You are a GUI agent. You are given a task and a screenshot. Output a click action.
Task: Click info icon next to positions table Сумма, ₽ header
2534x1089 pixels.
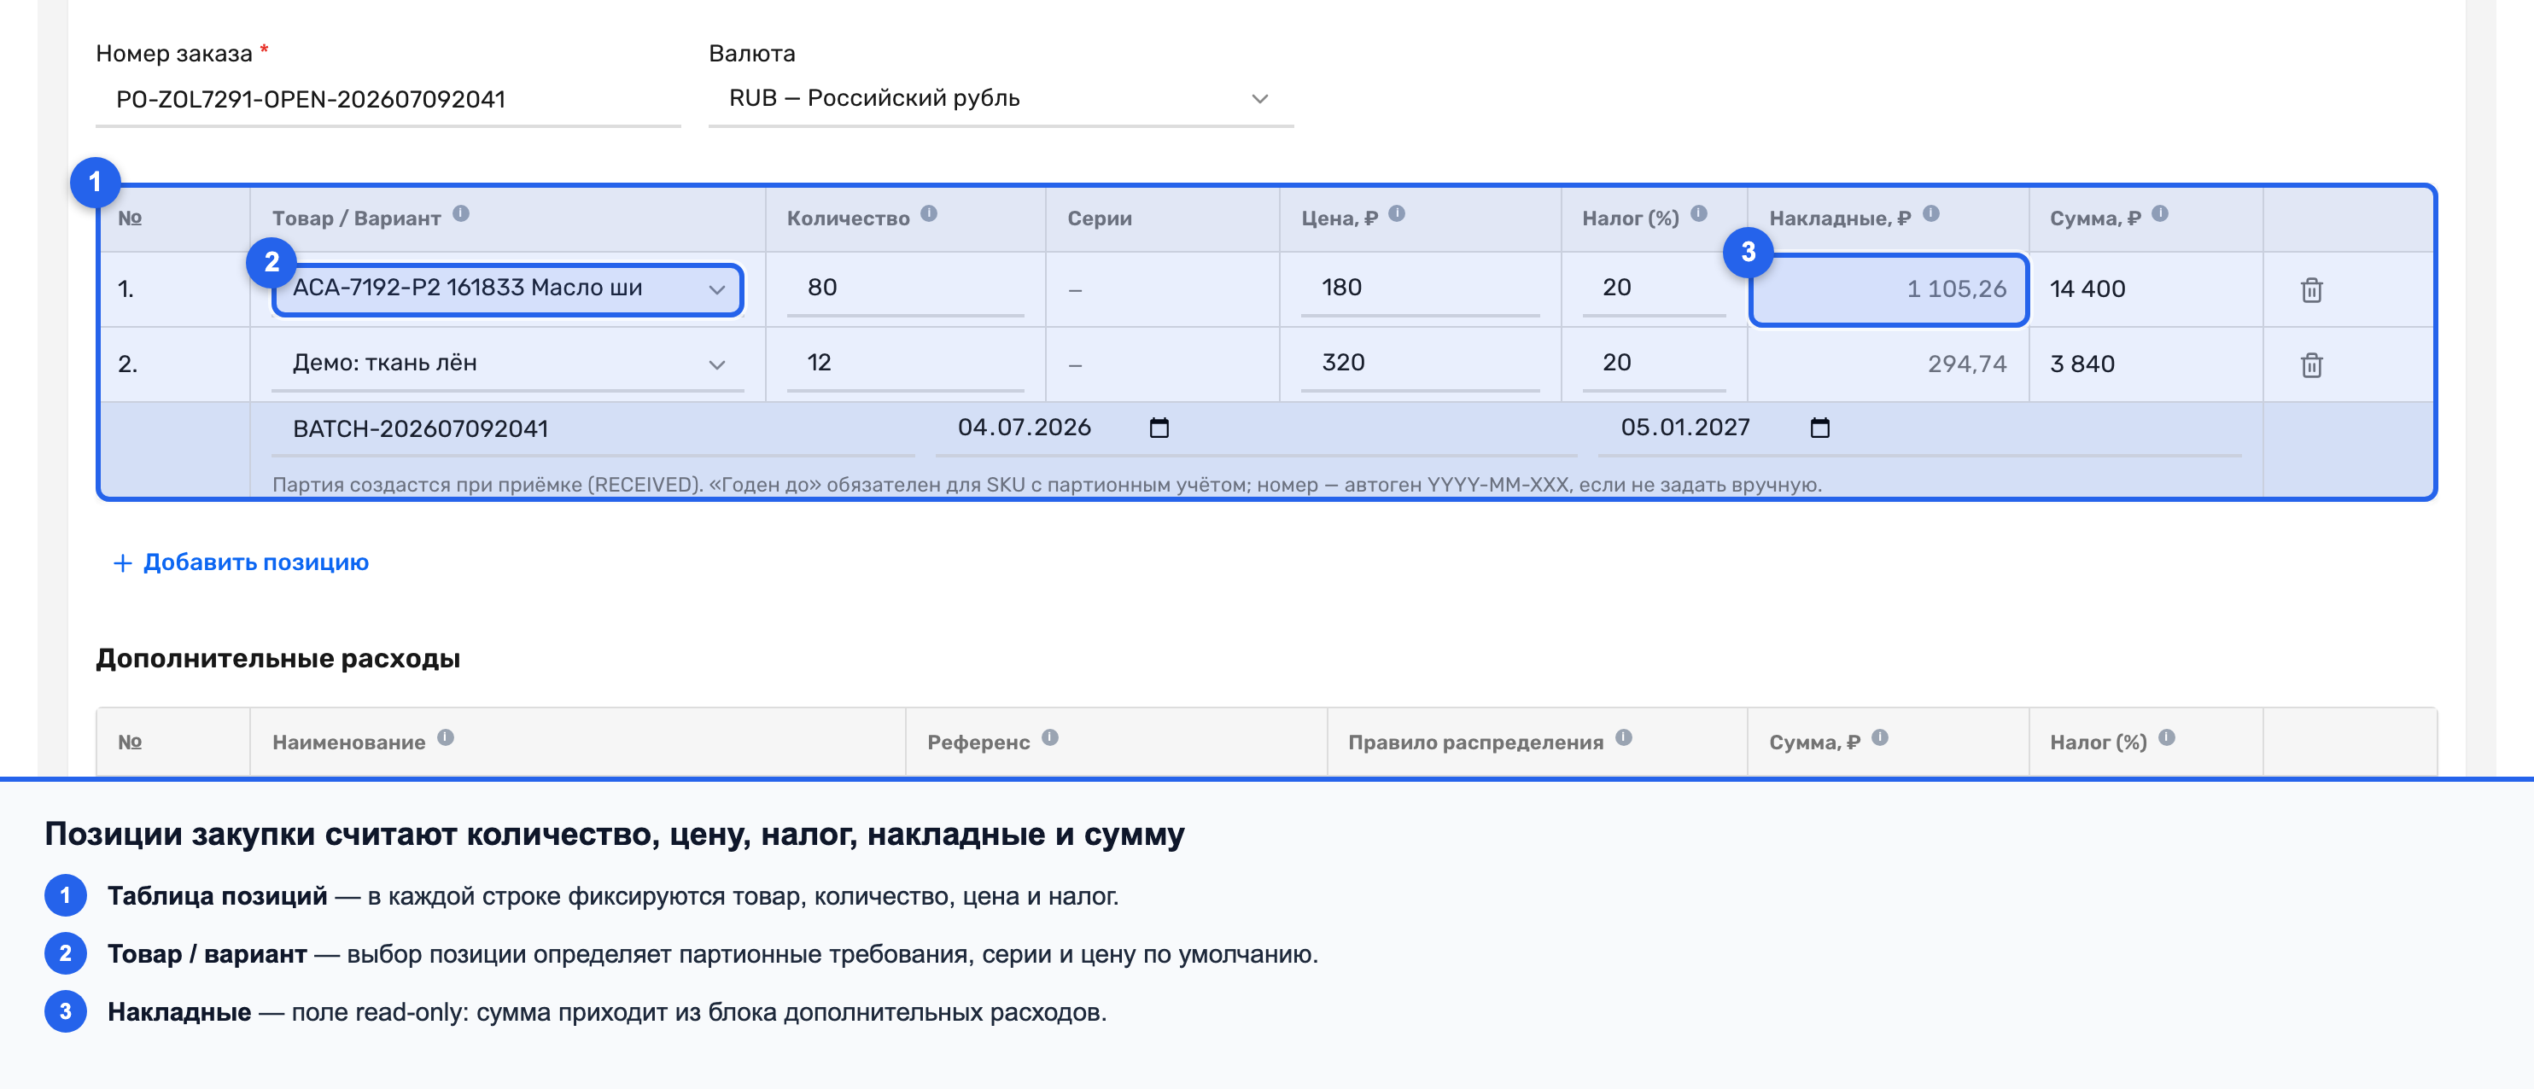tap(2160, 213)
